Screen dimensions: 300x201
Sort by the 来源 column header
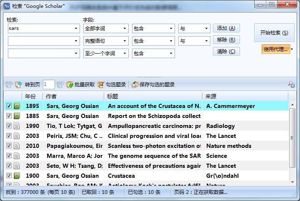(x=245, y=96)
